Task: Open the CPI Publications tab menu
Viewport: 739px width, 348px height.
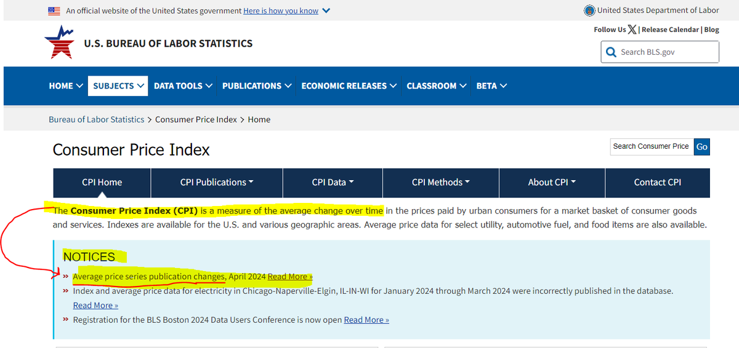Action: tap(217, 182)
